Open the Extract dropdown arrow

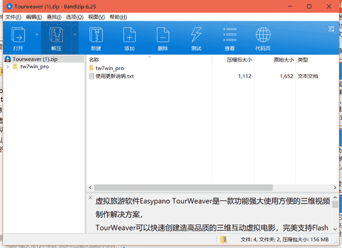(75, 34)
